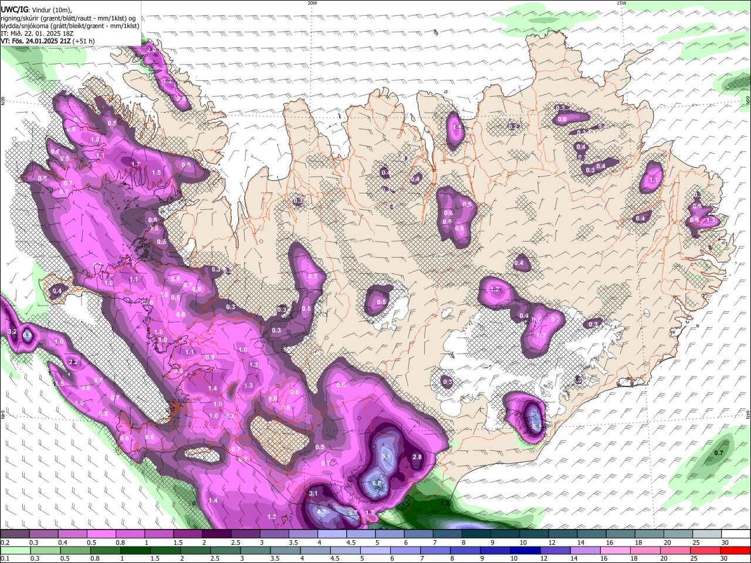Click the "3.1" precipitation value on the map
Viewport: 751px width, 563px height.
(x=313, y=493)
